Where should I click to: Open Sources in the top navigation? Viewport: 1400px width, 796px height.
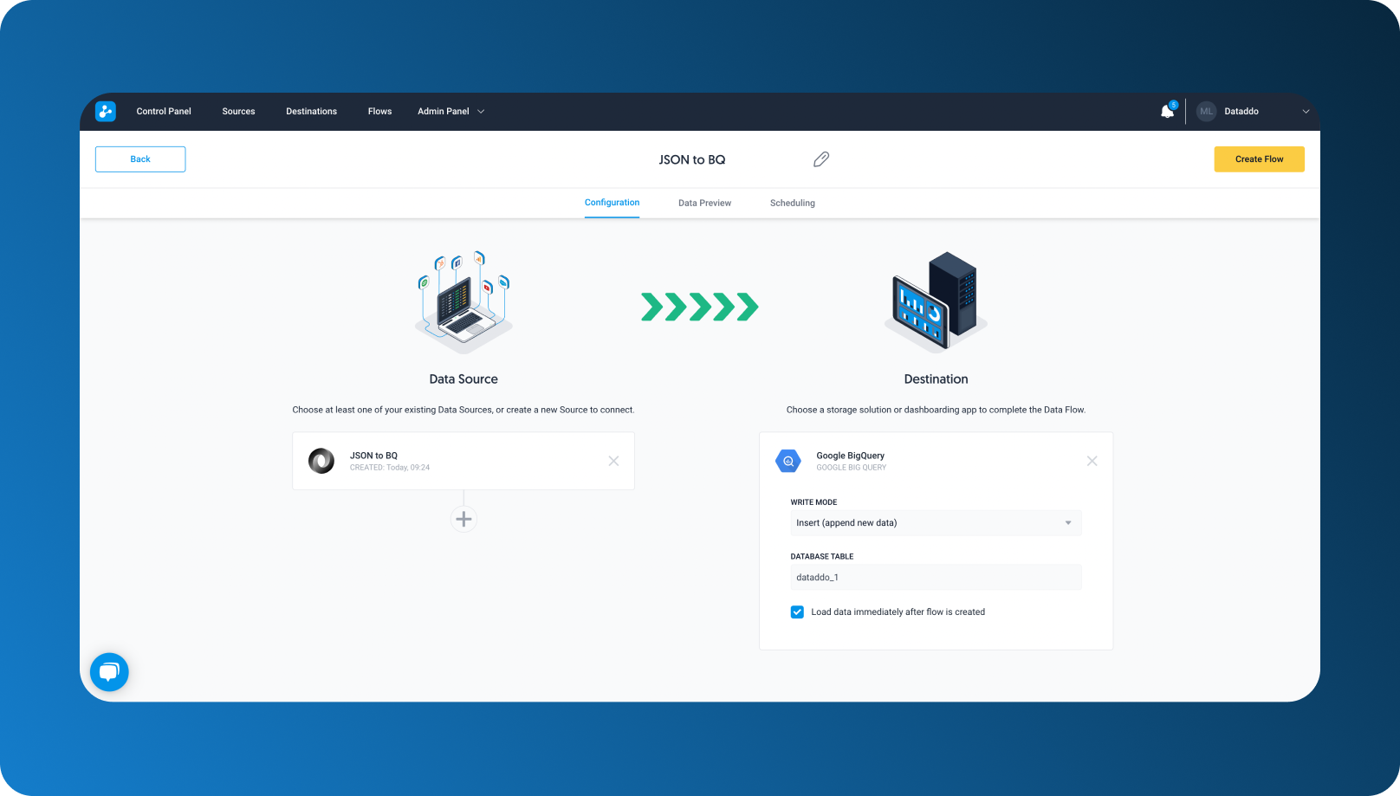click(238, 112)
